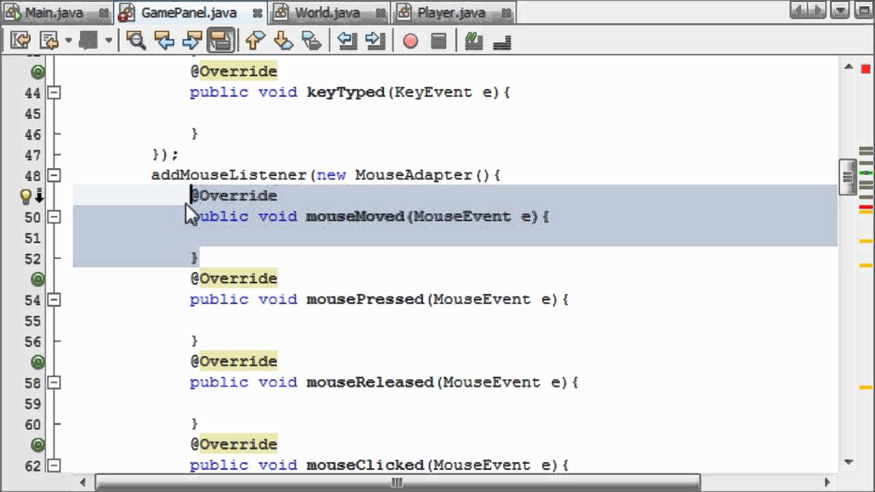The width and height of the screenshot is (875, 492).
Task: Collapse code fold at line 44
Action: (54, 92)
